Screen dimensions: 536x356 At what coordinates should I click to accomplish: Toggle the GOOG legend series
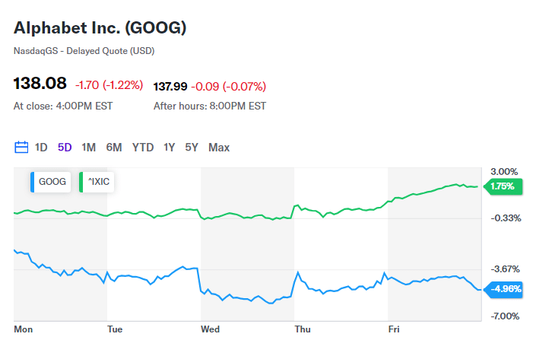click(52, 182)
